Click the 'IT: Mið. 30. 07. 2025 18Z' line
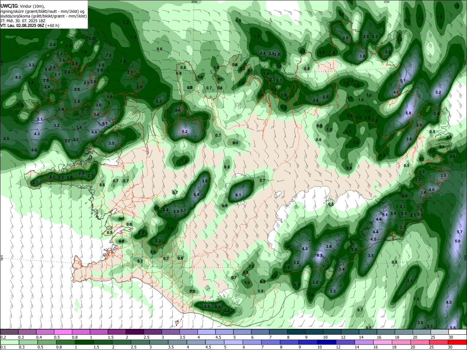 tap(22, 21)
